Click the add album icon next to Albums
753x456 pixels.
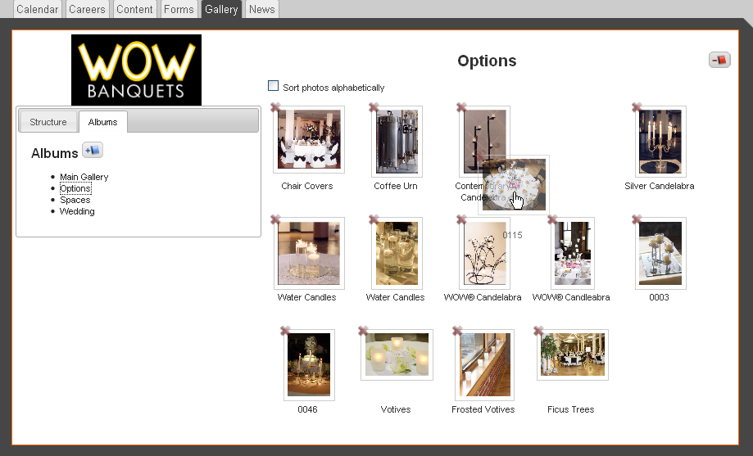[93, 151]
